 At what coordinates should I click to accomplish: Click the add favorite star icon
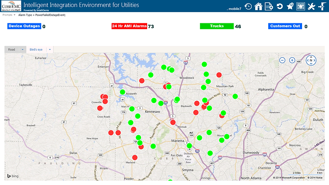[290, 6]
